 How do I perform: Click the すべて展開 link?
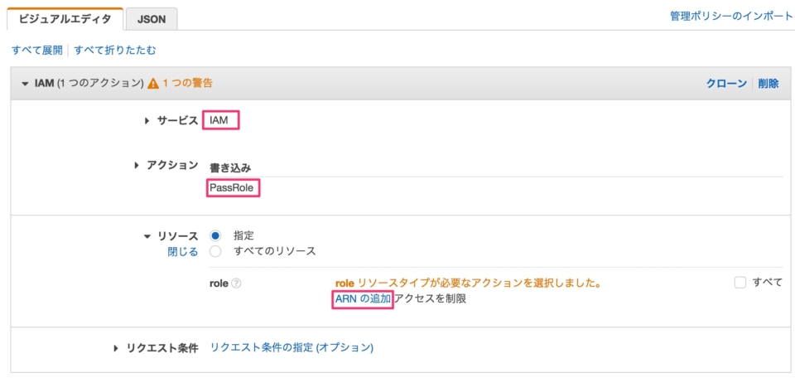(x=37, y=51)
